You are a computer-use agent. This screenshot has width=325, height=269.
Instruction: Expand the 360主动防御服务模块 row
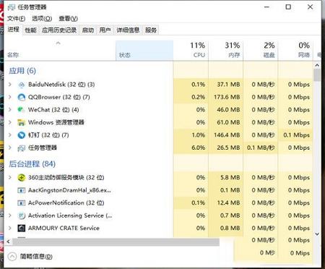click(10, 178)
